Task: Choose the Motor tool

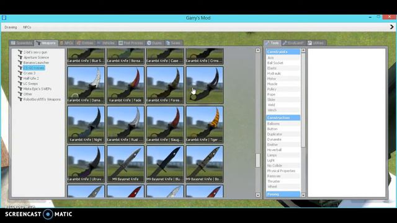Action: pyautogui.click(x=283, y=79)
